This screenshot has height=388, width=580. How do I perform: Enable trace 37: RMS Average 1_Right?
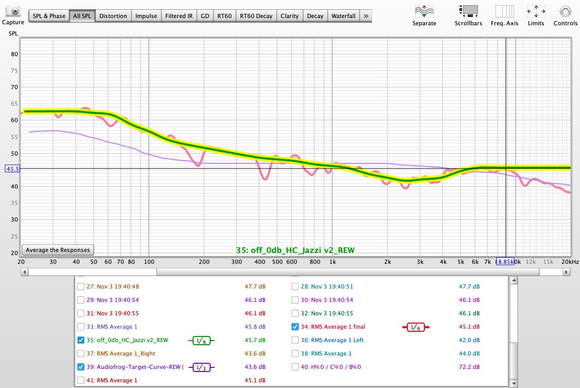point(81,353)
